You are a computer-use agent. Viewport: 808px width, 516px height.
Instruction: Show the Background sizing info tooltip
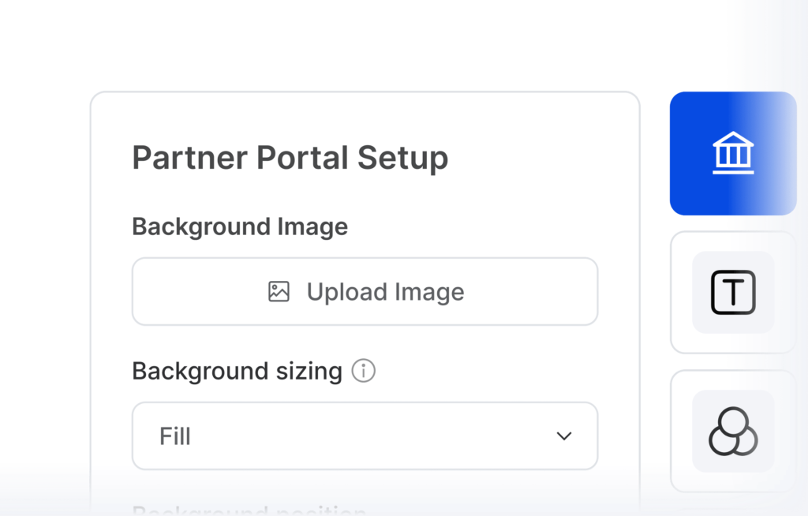pos(363,371)
